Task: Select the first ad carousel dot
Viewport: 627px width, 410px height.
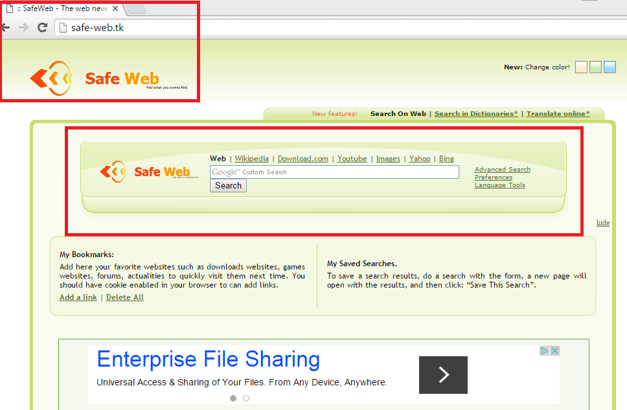Action: click(x=233, y=398)
